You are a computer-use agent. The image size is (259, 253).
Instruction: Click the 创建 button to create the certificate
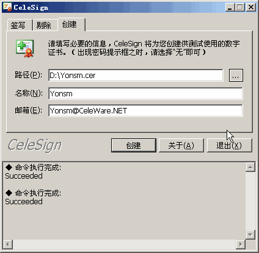click(x=134, y=145)
